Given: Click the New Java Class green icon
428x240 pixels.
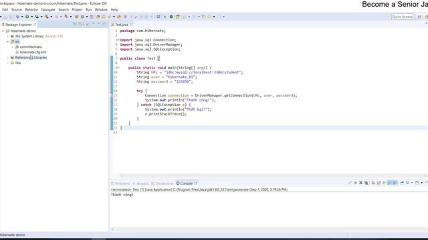Looking at the screenshot, I should click(82, 17).
